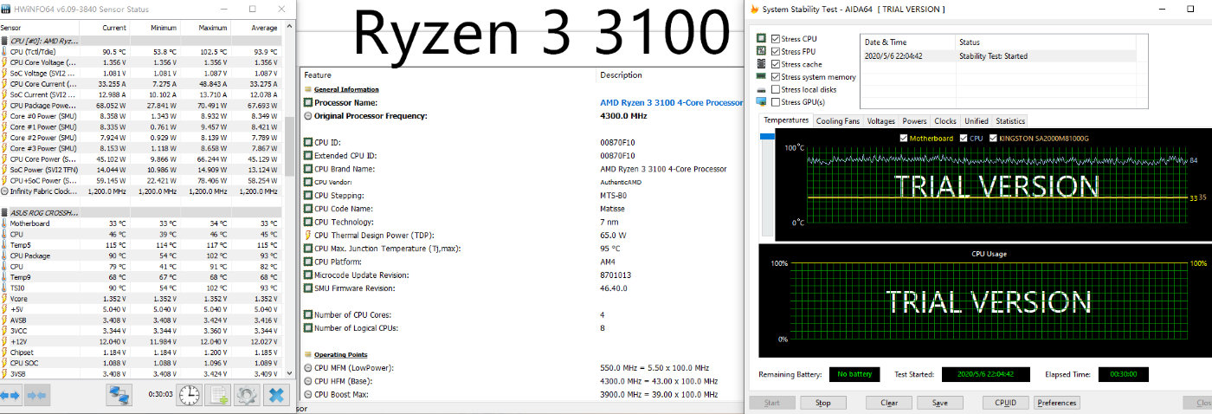Click the green icon beside Number of CPU Cores

(x=308, y=315)
